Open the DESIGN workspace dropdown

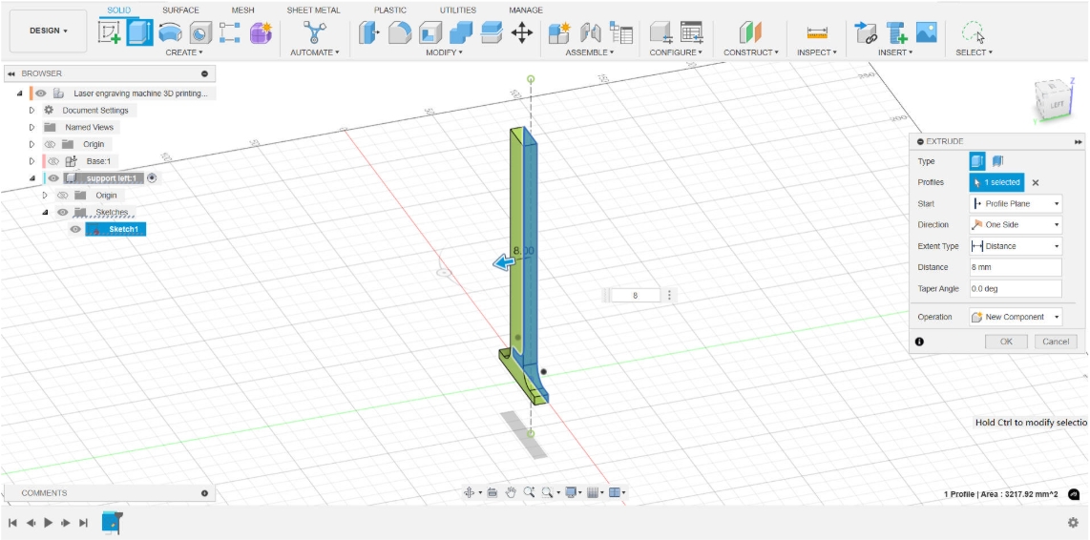(x=48, y=31)
